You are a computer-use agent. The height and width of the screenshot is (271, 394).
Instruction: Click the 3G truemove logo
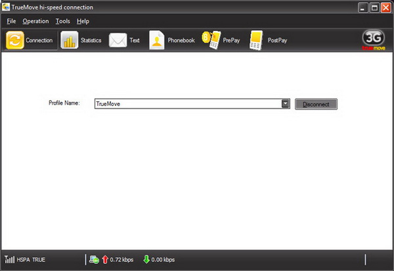coord(374,40)
